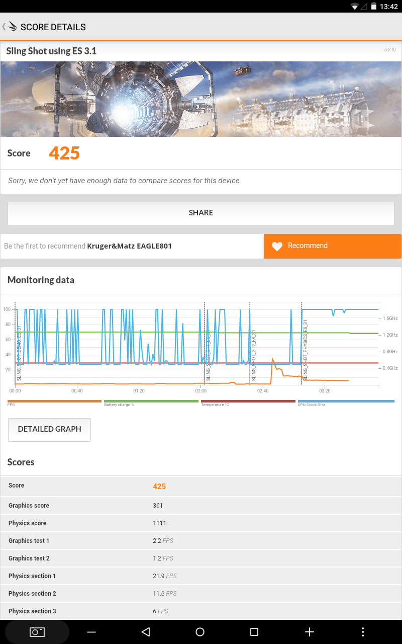Tap the volume up plus icon
The width and height of the screenshot is (402, 644).
[x=310, y=632]
